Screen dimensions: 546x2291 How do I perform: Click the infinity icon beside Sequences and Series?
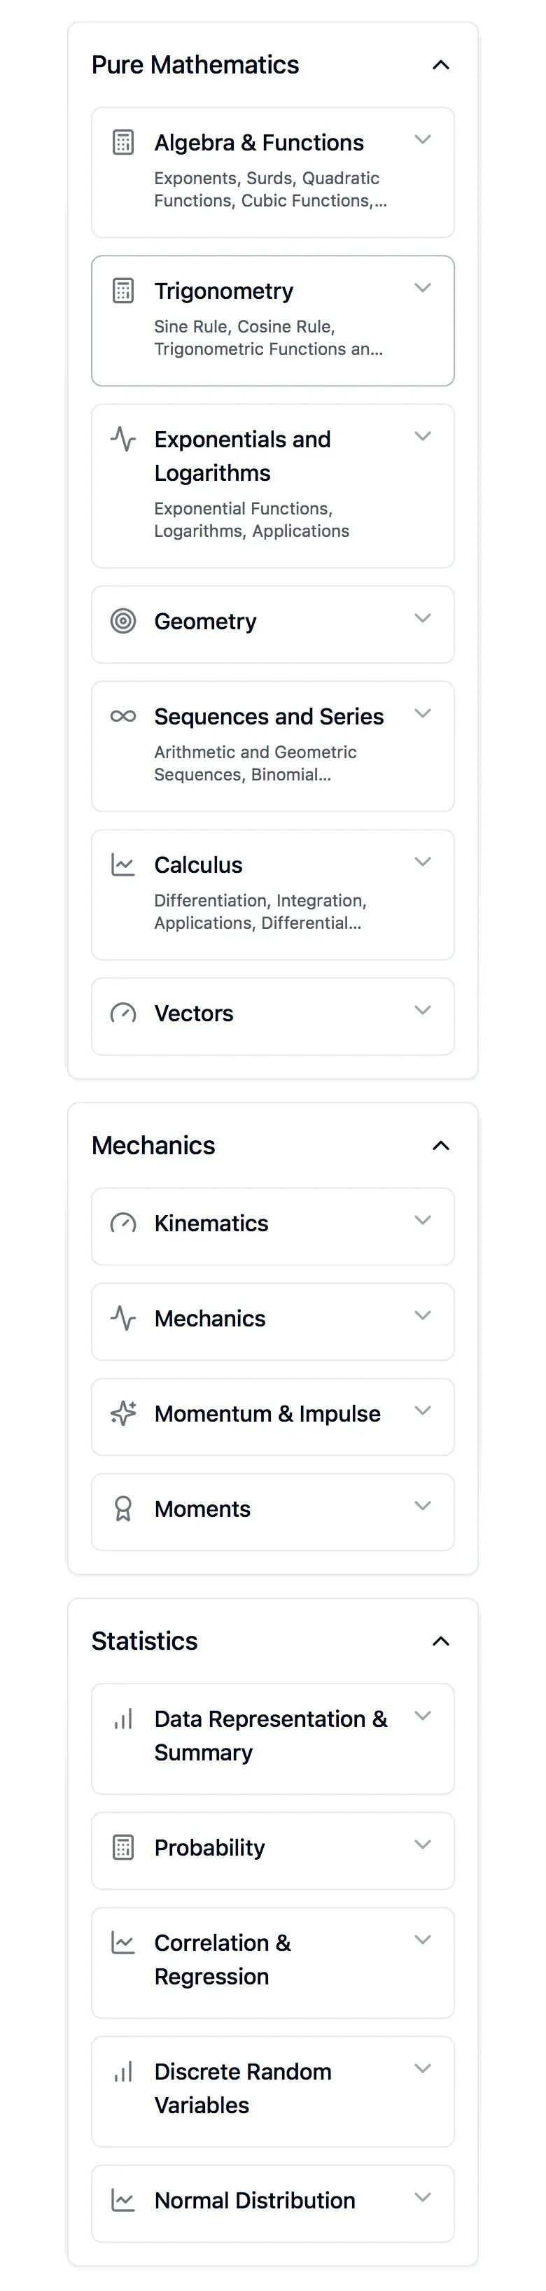click(x=122, y=716)
